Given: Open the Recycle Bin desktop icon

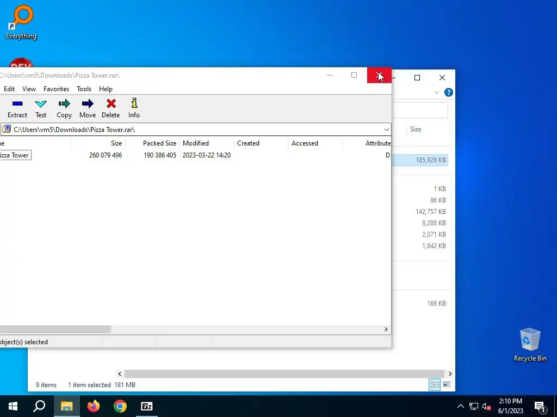Looking at the screenshot, I should pos(530,345).
